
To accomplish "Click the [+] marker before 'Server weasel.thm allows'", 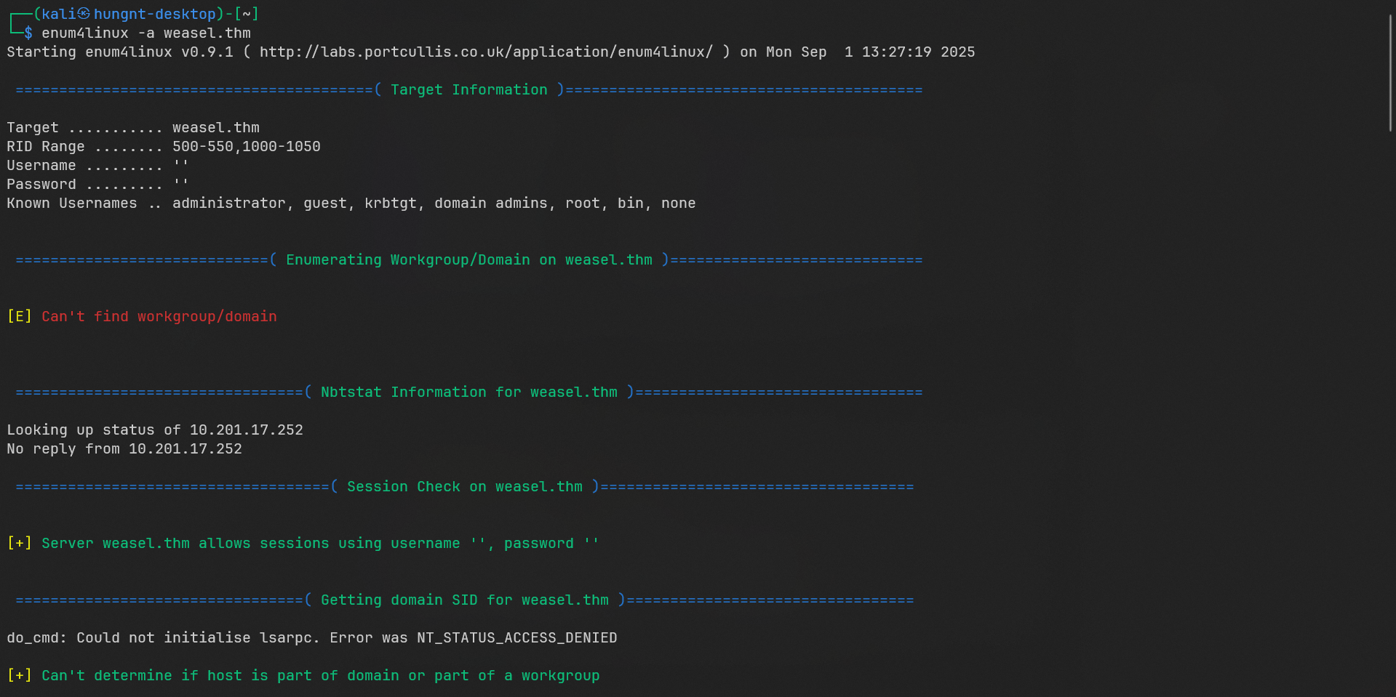I will tap(20, 543).
